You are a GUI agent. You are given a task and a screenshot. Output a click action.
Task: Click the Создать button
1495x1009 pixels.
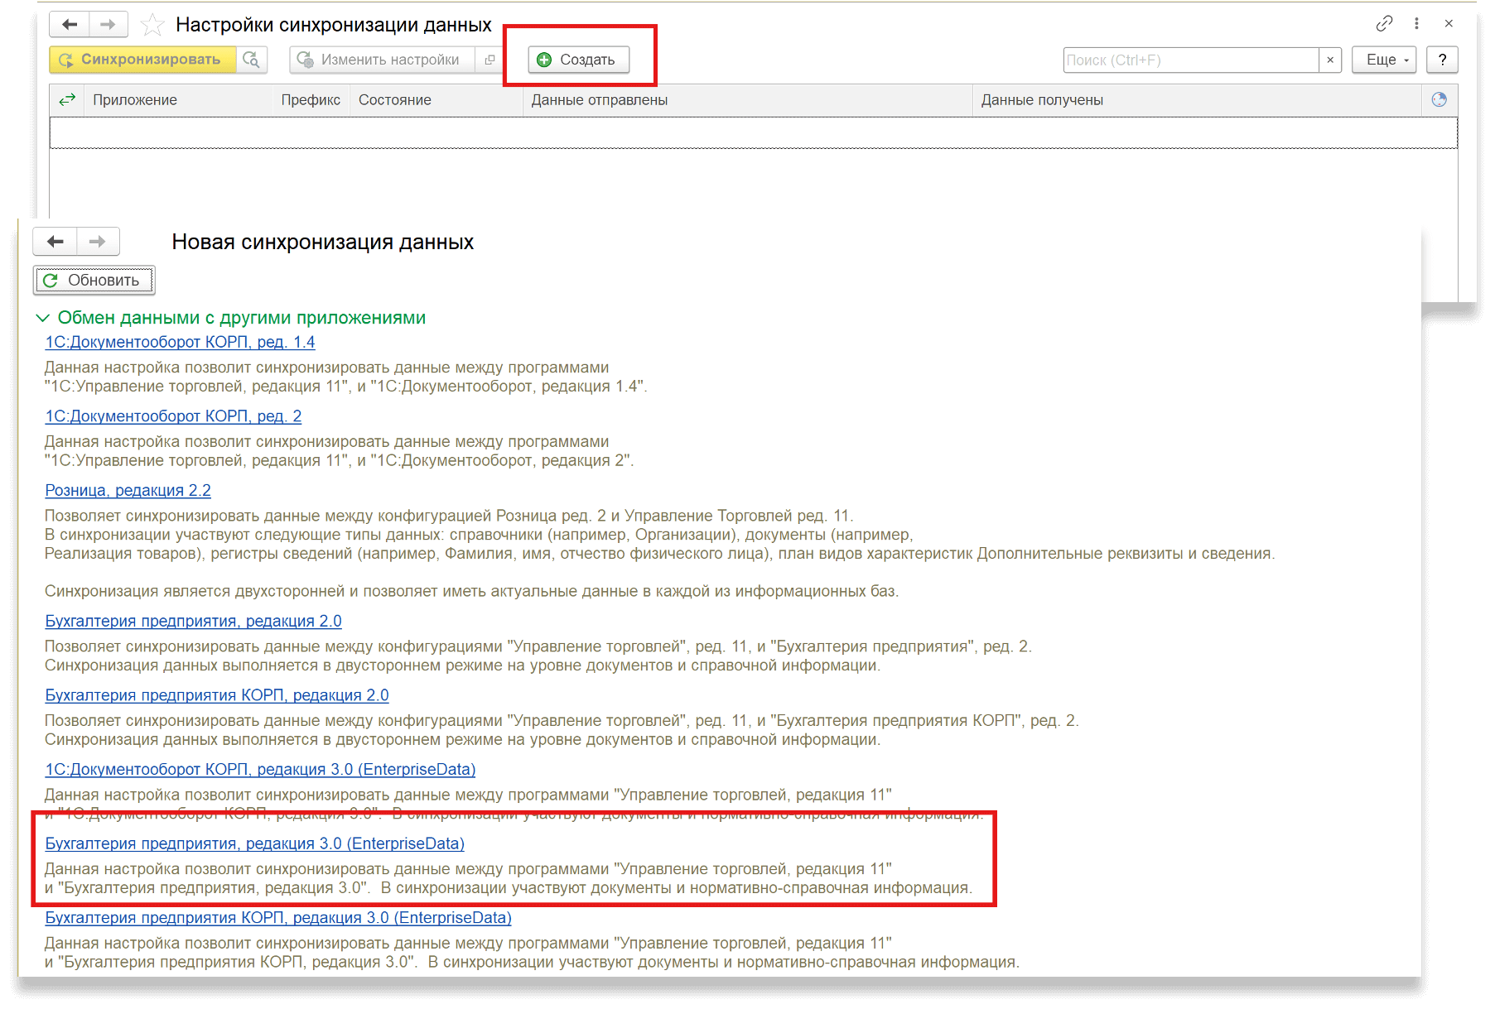pyautogui.click(x=579, y=60)
